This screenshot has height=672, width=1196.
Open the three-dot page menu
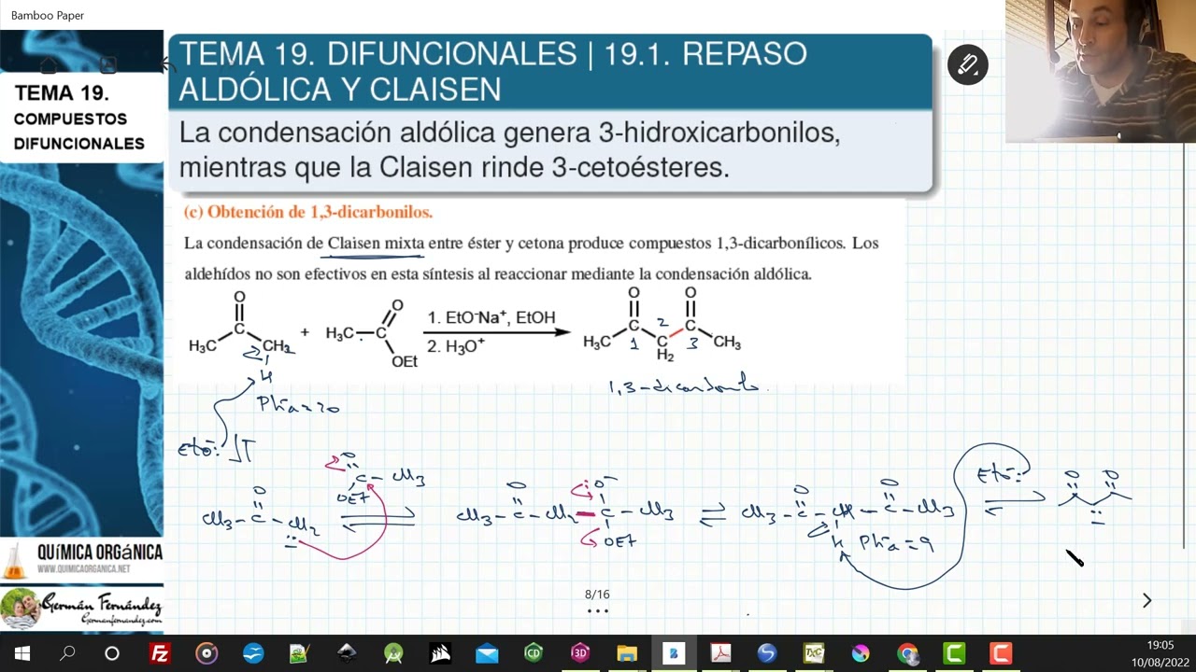598,611
